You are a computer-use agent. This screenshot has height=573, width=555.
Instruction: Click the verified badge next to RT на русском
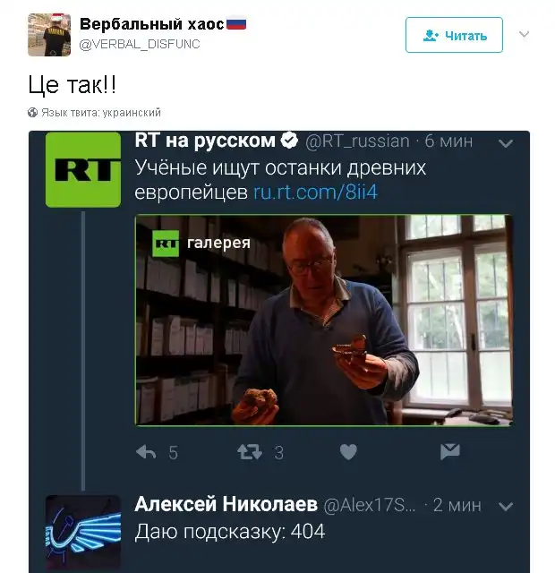[x=289, y=141]
